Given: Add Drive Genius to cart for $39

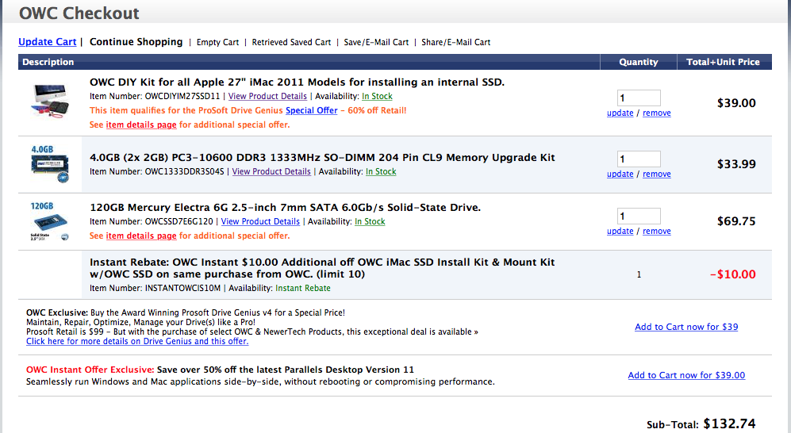Looking at the screenshot, I should tap(686, 327).
